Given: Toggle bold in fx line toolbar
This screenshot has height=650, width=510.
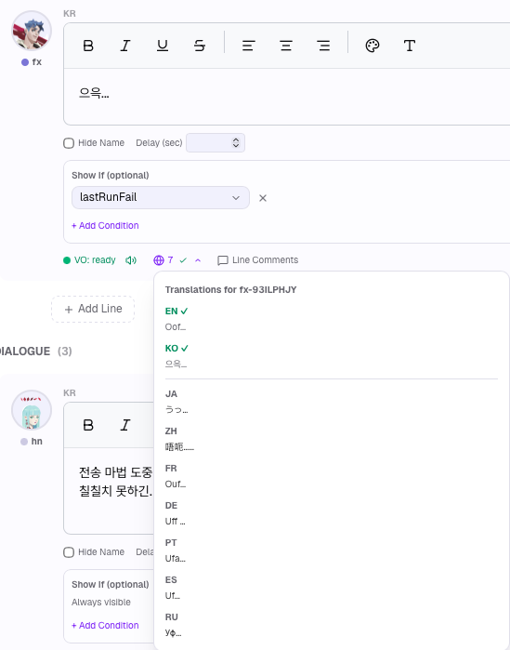Looking at the screenshot, I should coord(88,46).
